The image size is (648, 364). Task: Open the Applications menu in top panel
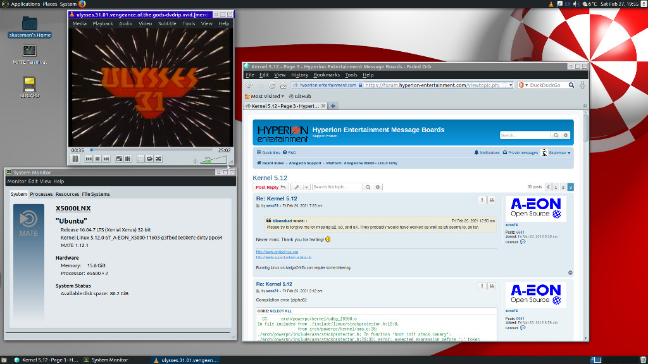[25, 4]
